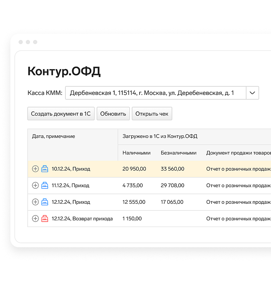Click the Наличными column header
The width and height of the screenshot is (271, 282).
[136, 153]
